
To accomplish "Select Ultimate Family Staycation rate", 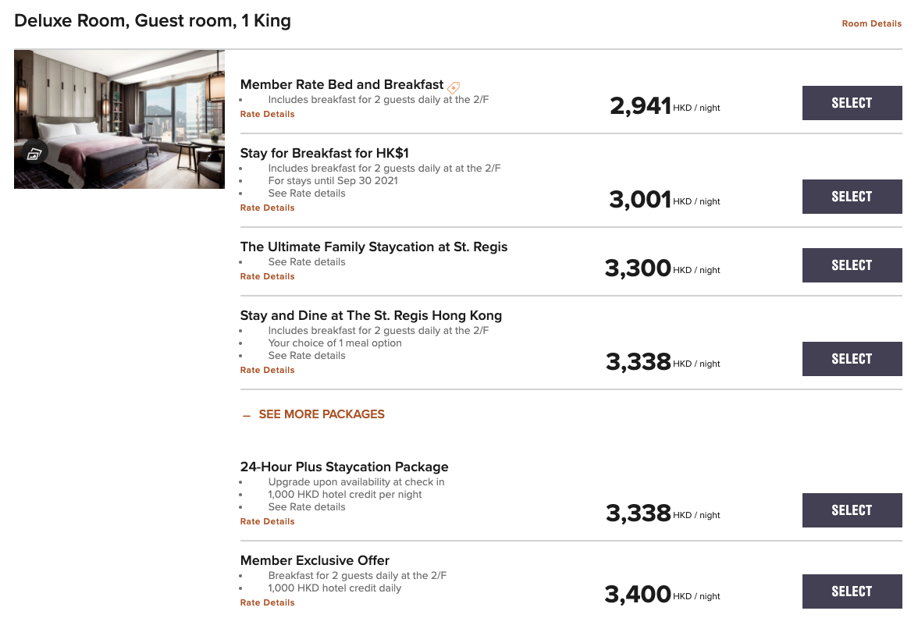I will tap(852, 265).
